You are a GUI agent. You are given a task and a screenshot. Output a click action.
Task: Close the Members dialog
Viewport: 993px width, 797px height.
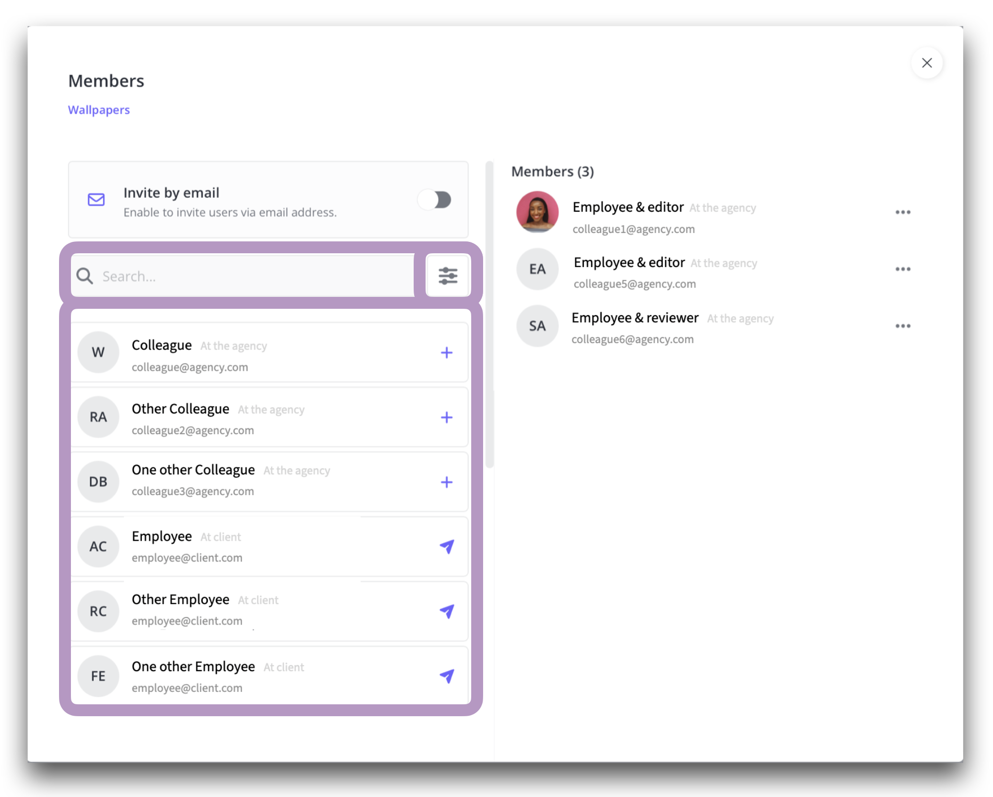tap(927, 63)
